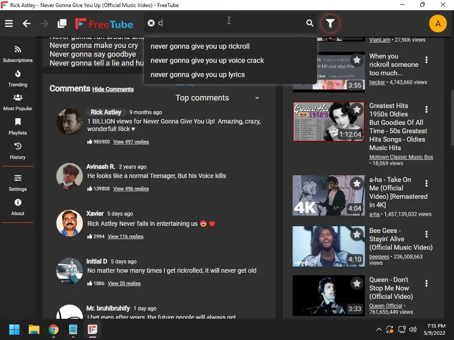Select suggestion 'never gonna give you up rickroll'

click(230, 46)
